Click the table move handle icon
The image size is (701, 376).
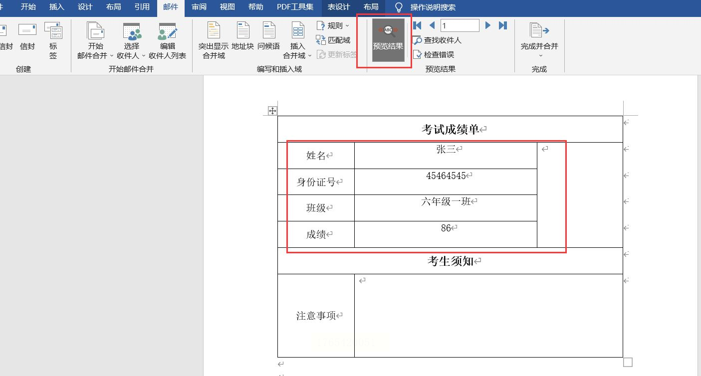[x=272, y=111]
